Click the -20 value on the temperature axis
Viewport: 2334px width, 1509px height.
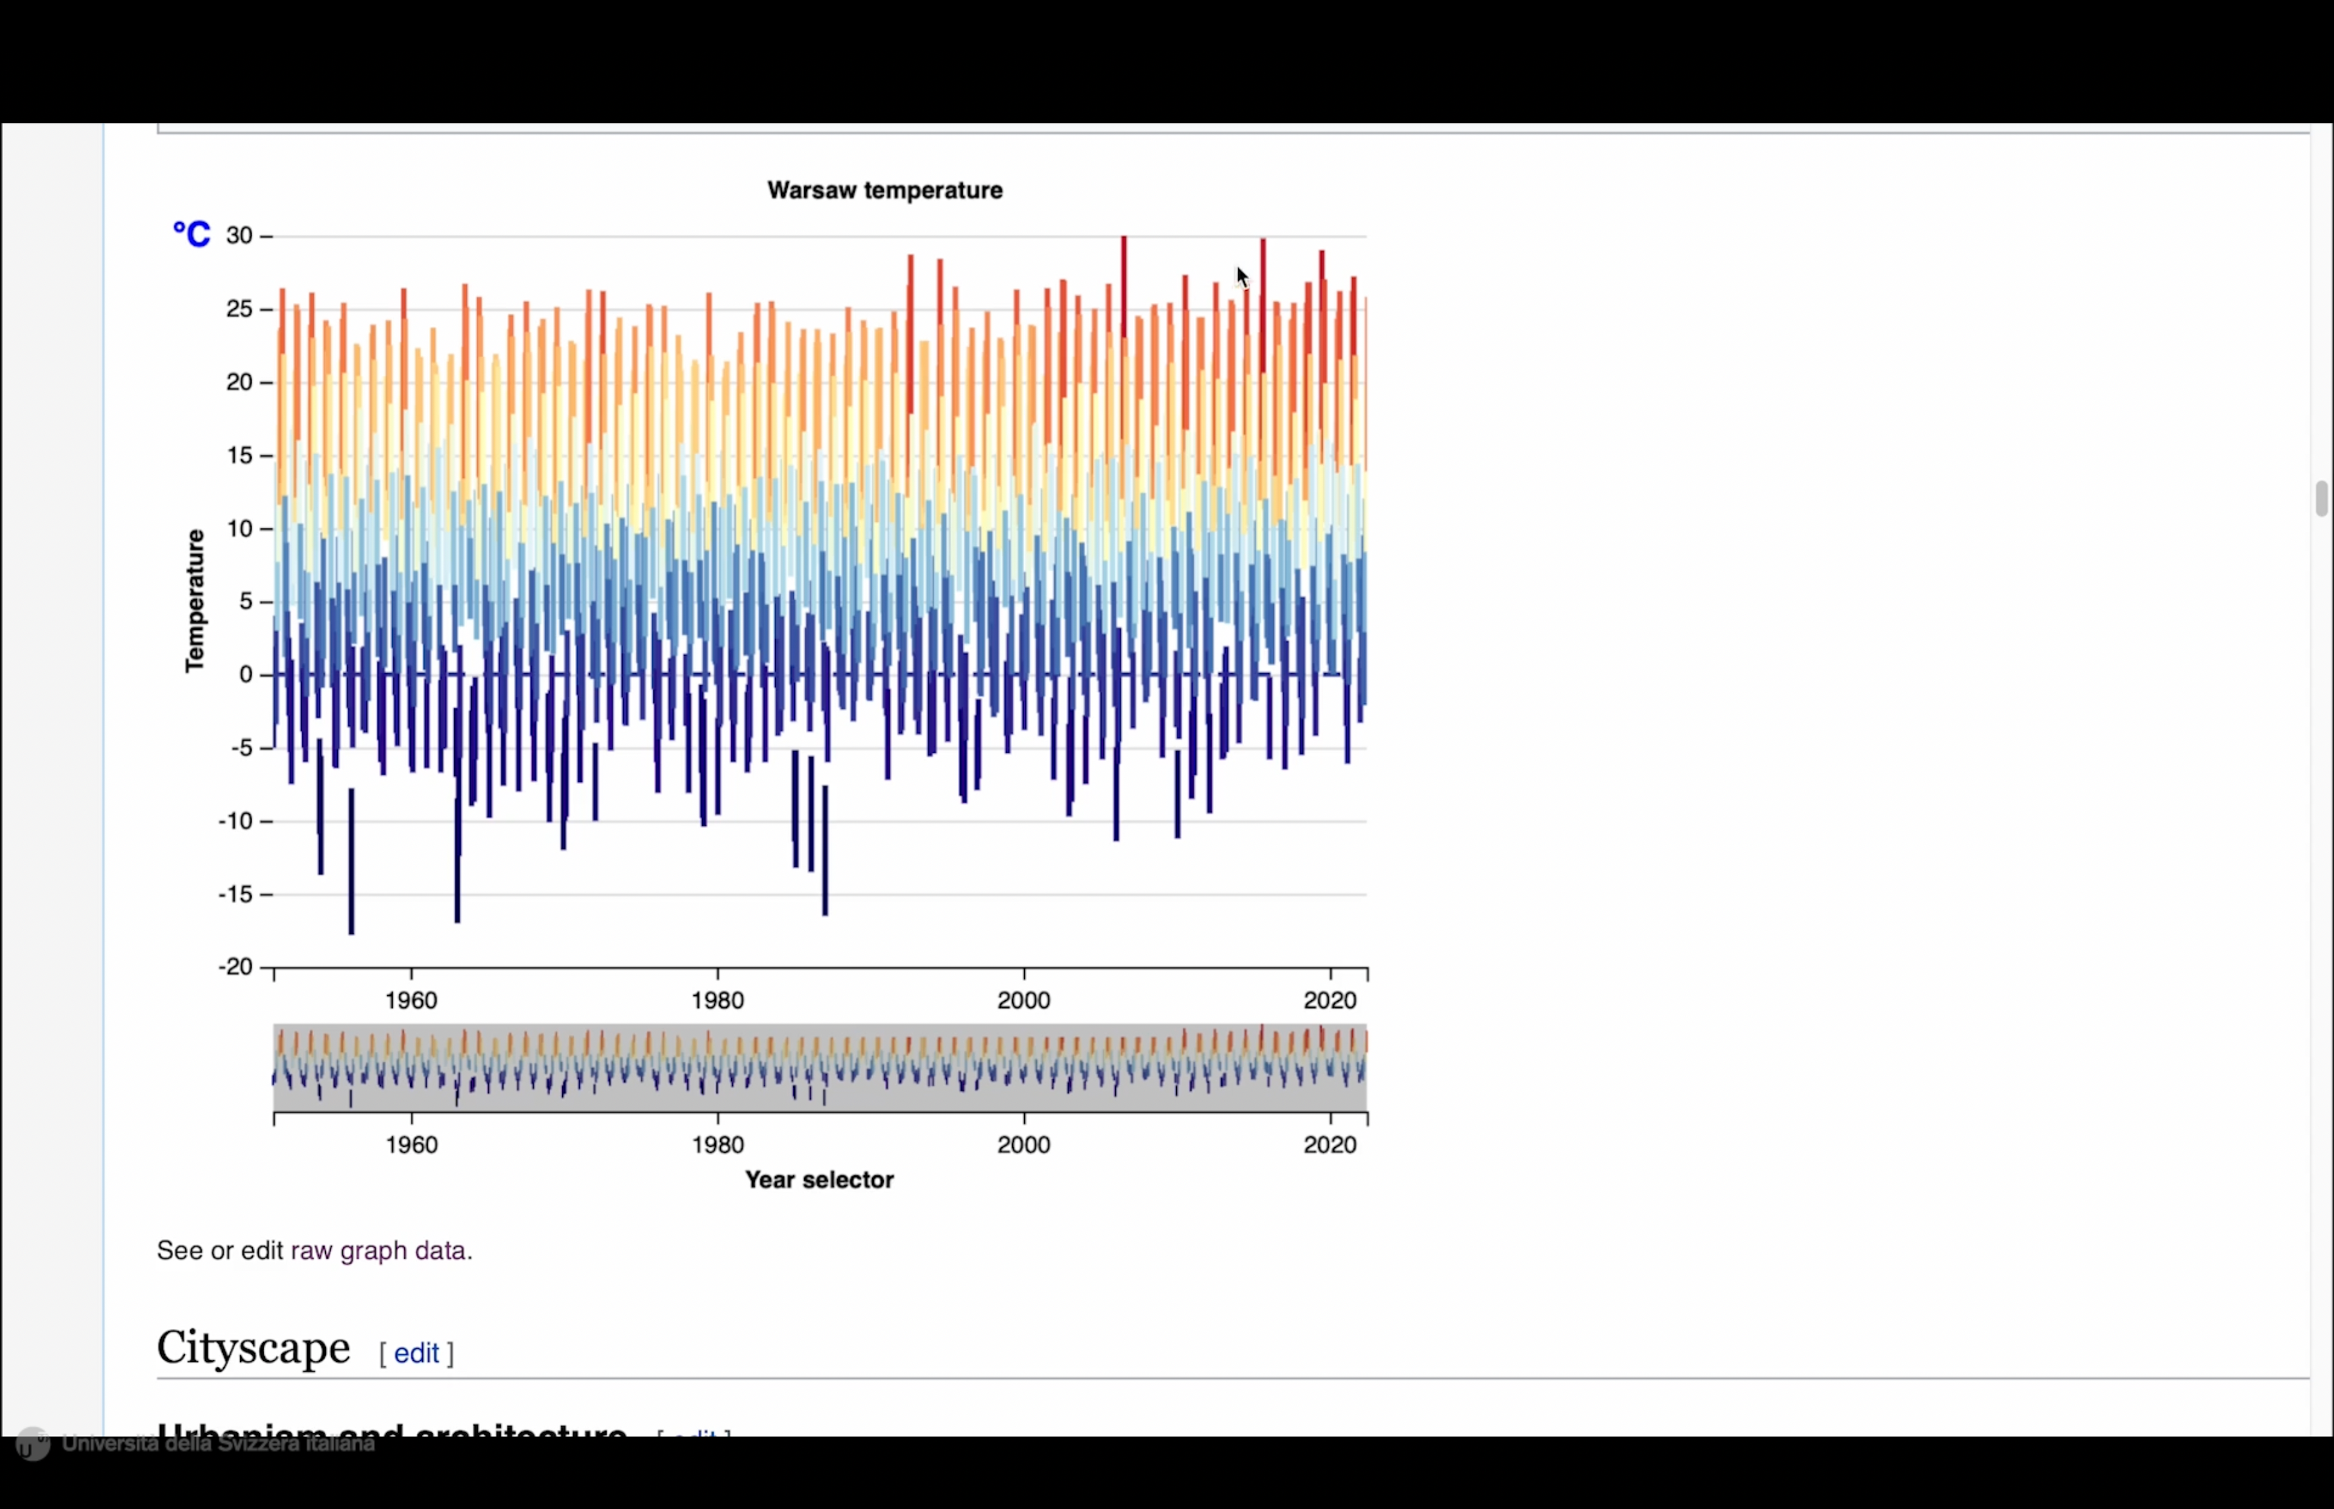235,967
